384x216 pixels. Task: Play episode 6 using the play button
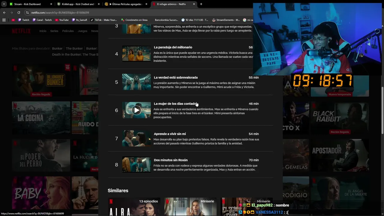(x=136, y=110)
